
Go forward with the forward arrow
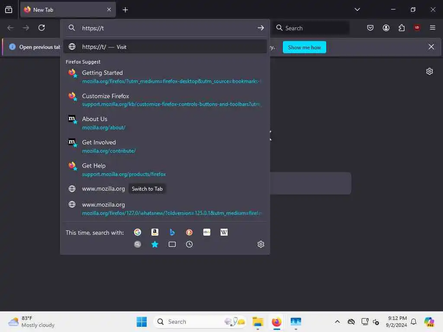[x=26, y=28]
